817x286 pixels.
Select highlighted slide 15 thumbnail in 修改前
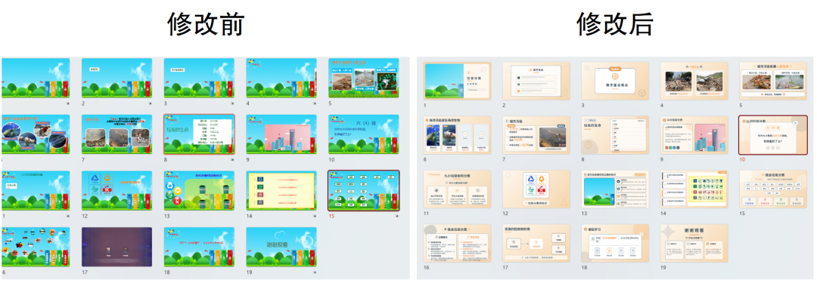point(364,190)
